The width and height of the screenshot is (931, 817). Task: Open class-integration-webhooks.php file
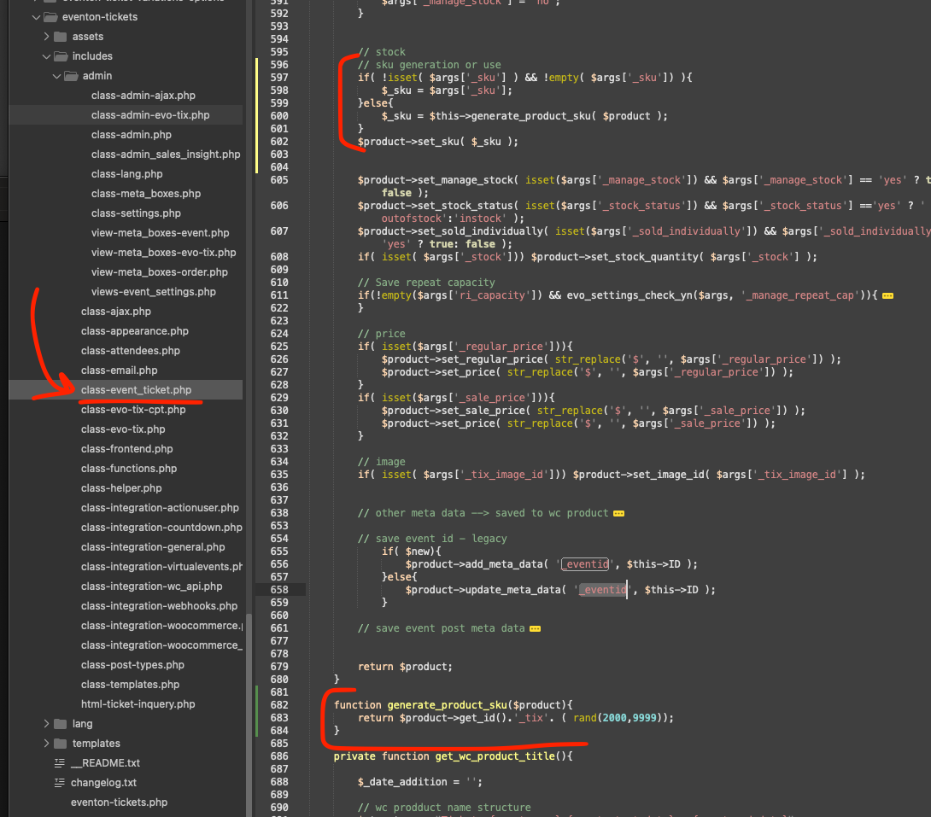[x=159, y=605]
